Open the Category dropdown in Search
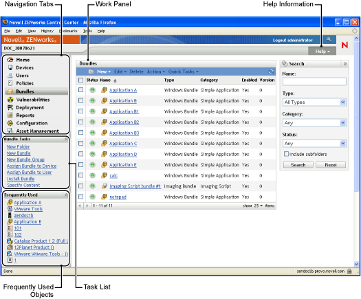The height and width of the screenshot is (299, 361). 314,122
